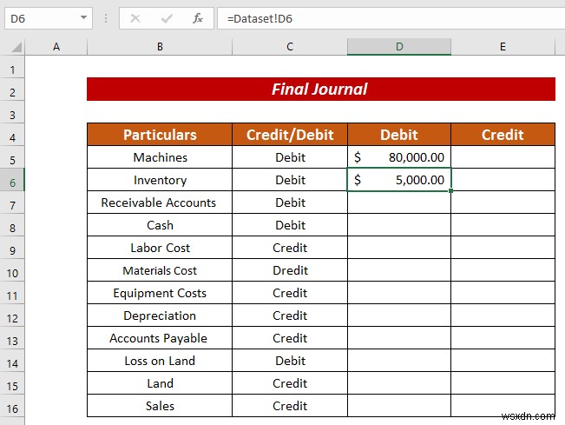Click the Particulars header cell
Image resolution: width=565 pixels, height=425 pixels.
click(160, 135)
